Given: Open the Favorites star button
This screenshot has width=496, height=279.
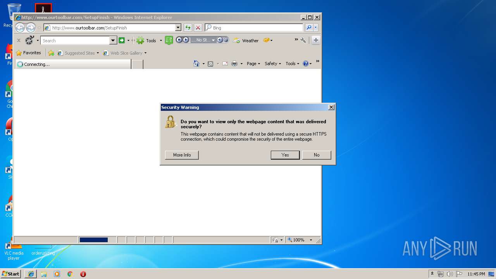Looking at the screenshot, I should [x=28, y=53].
